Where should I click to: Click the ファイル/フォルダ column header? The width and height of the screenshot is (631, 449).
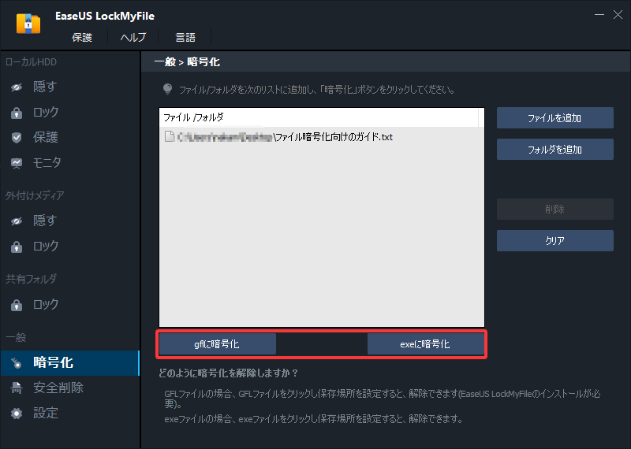point(319,117)
